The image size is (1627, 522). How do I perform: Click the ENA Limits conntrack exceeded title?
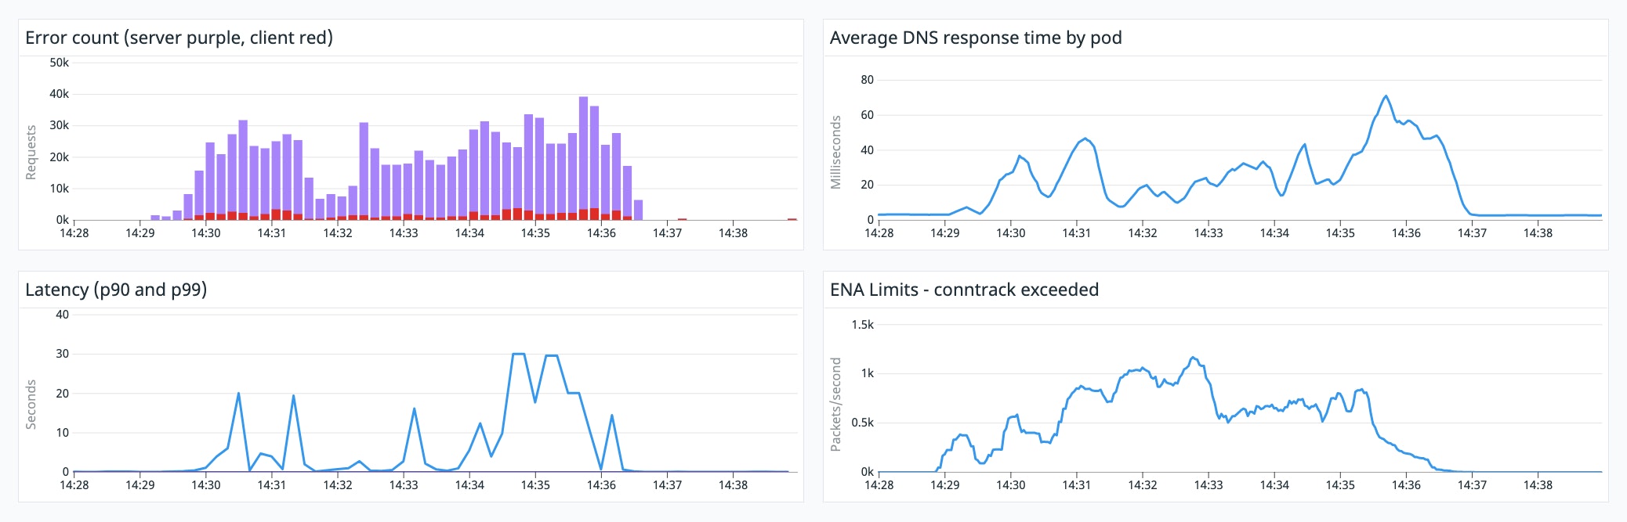pyautogui.click(x=964, y=290)
